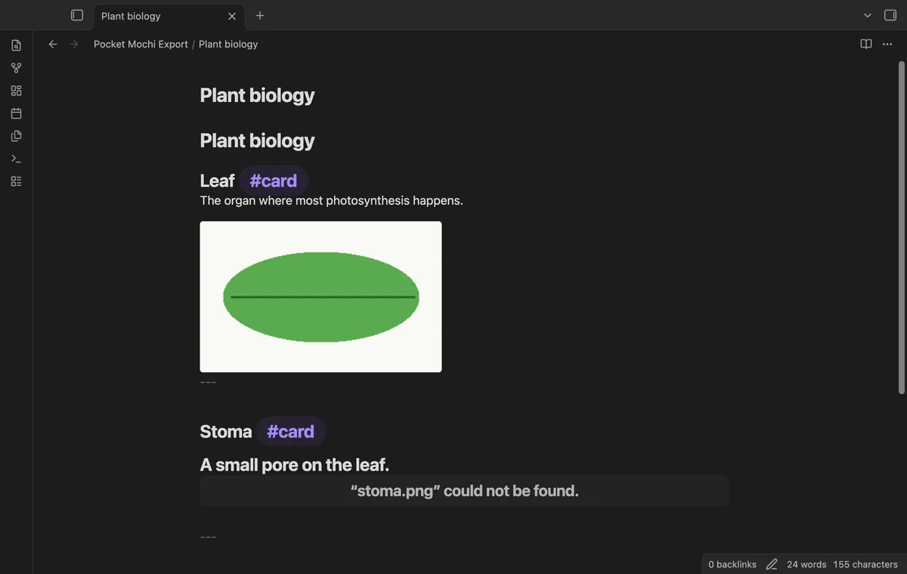
Task: Navigate back with the left arrow
Action: 53,44
